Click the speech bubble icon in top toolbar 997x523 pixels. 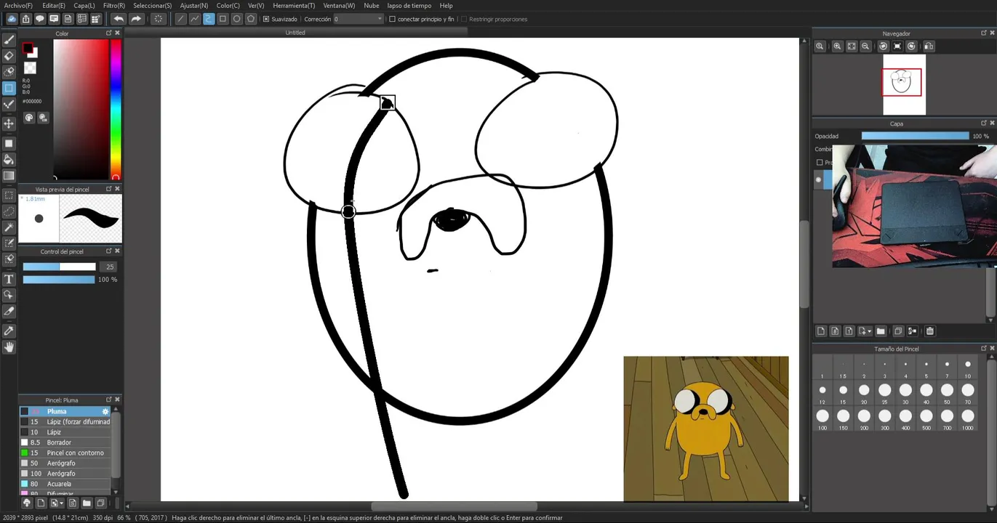coord(40,19)
